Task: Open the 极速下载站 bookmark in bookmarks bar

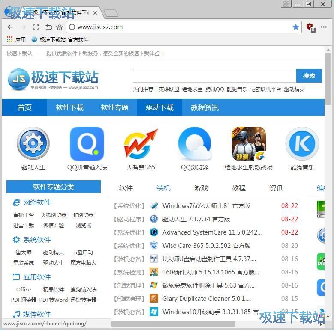Action: (60, 39)
